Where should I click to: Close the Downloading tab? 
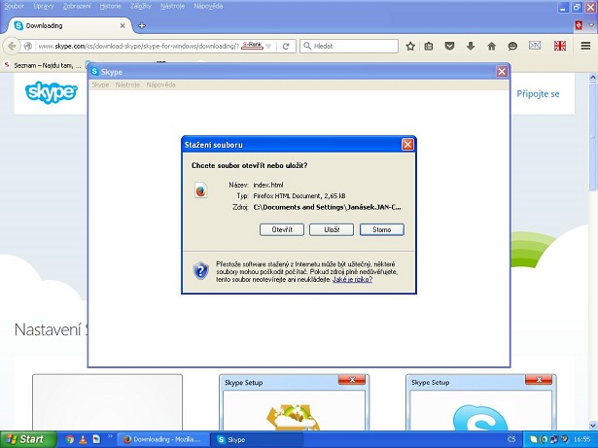123,25
